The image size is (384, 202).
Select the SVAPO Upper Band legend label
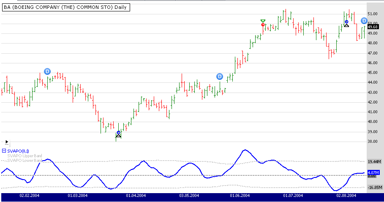pos(25,156)
